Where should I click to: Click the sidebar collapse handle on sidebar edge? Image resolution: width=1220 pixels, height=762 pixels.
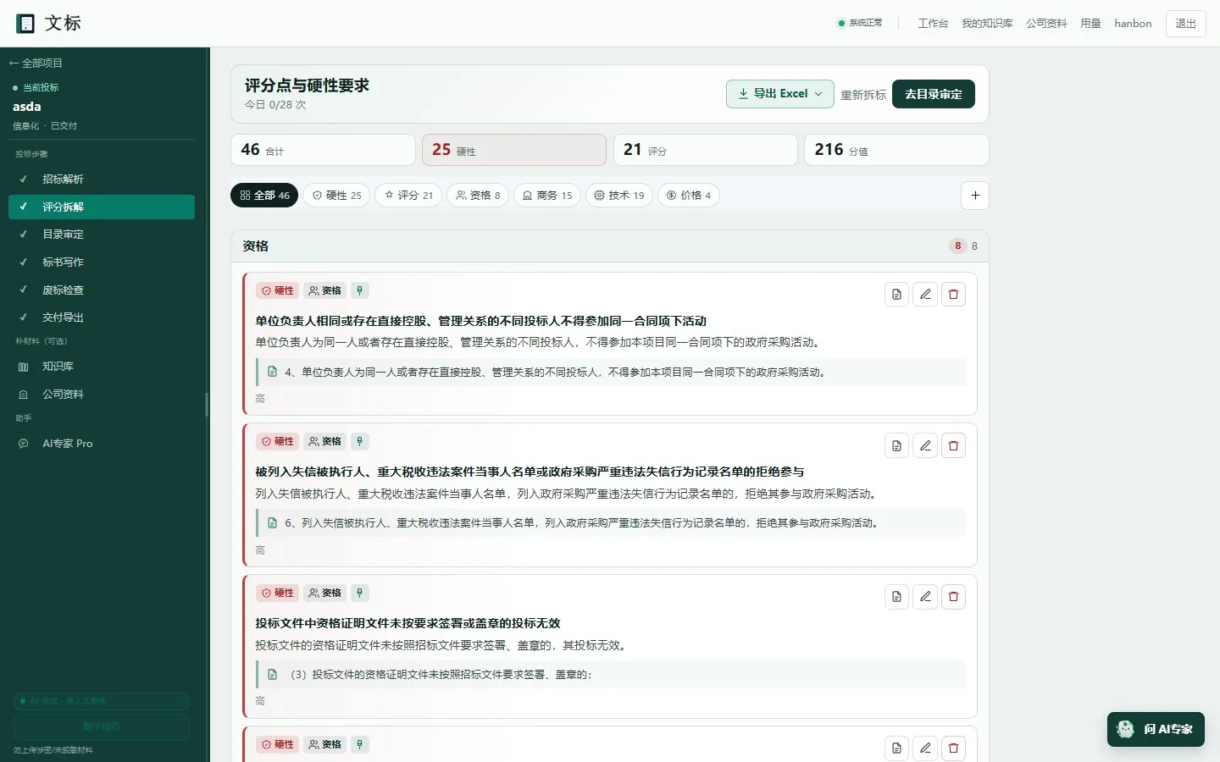tap(207, 405)
